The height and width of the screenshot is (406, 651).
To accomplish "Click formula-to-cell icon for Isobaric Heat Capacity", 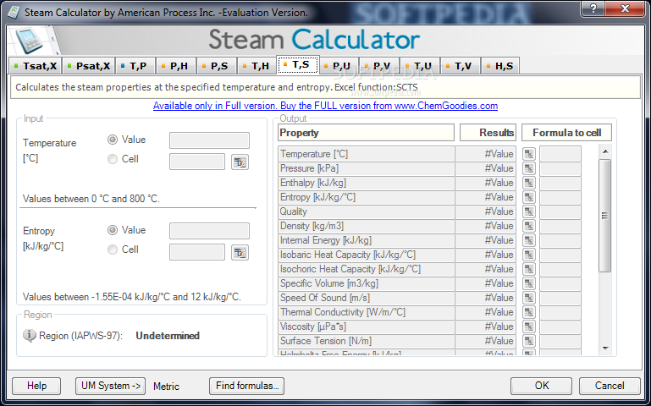I will coord(528,255).
